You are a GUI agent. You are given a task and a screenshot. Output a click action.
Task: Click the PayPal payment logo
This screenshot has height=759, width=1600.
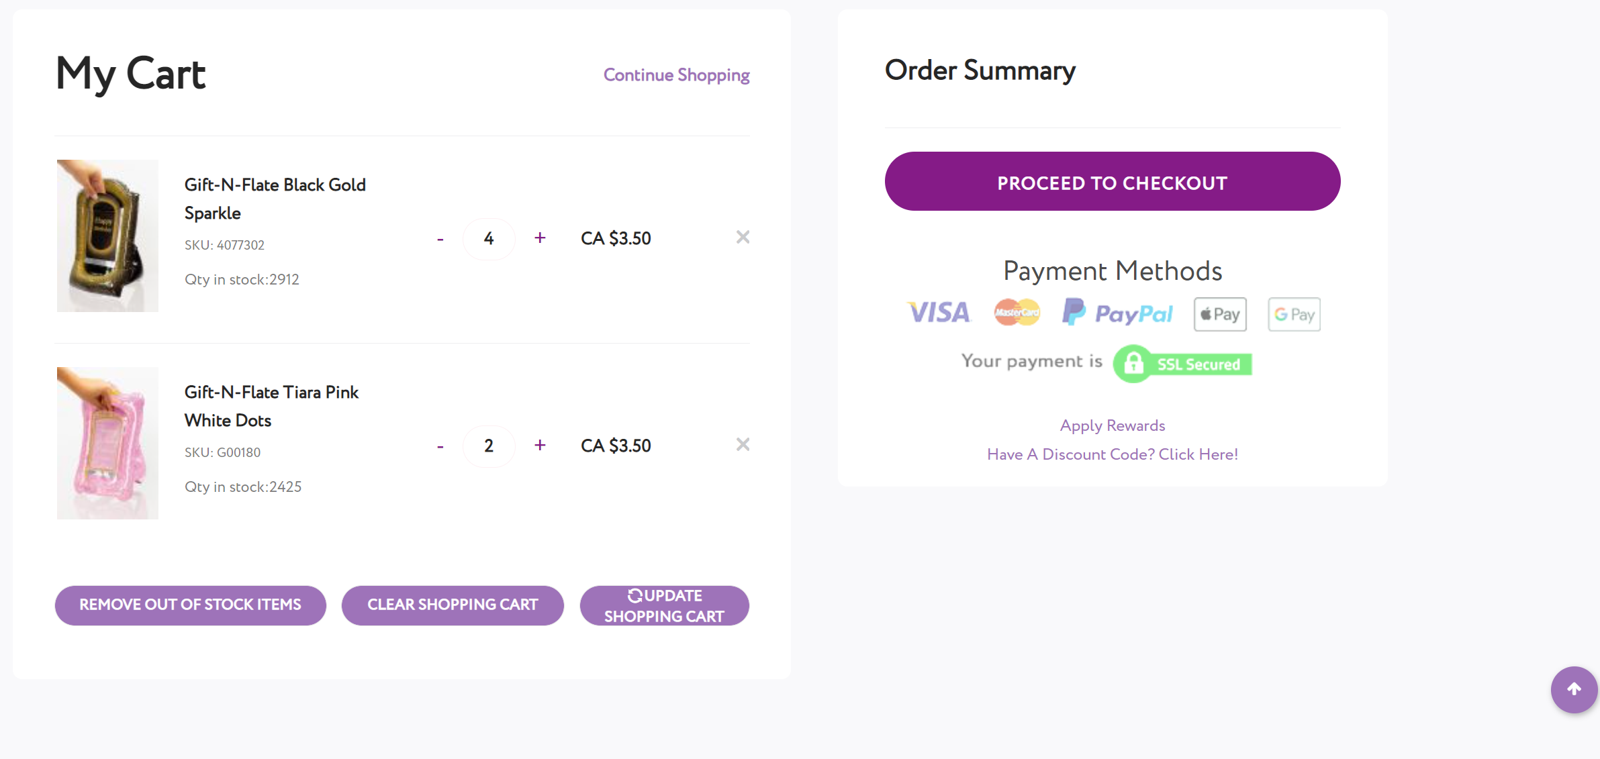1118,313
